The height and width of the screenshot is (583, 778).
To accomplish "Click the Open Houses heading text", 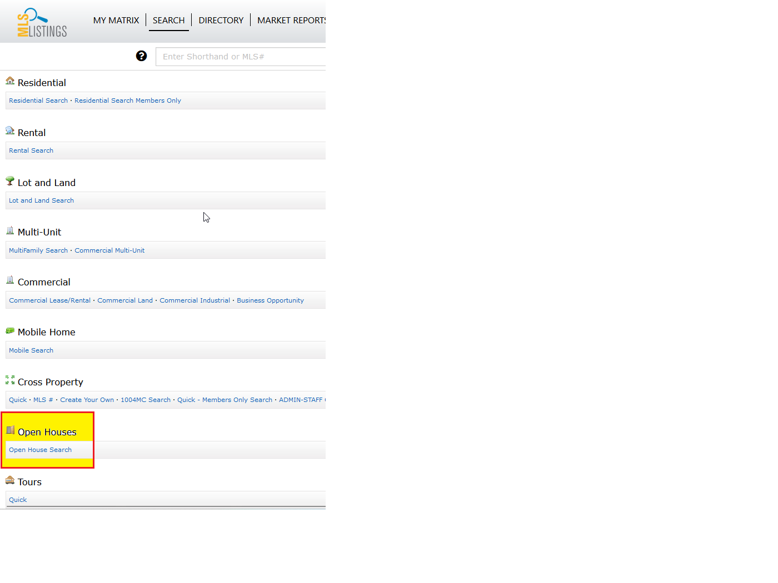I will tap(47, 432).
